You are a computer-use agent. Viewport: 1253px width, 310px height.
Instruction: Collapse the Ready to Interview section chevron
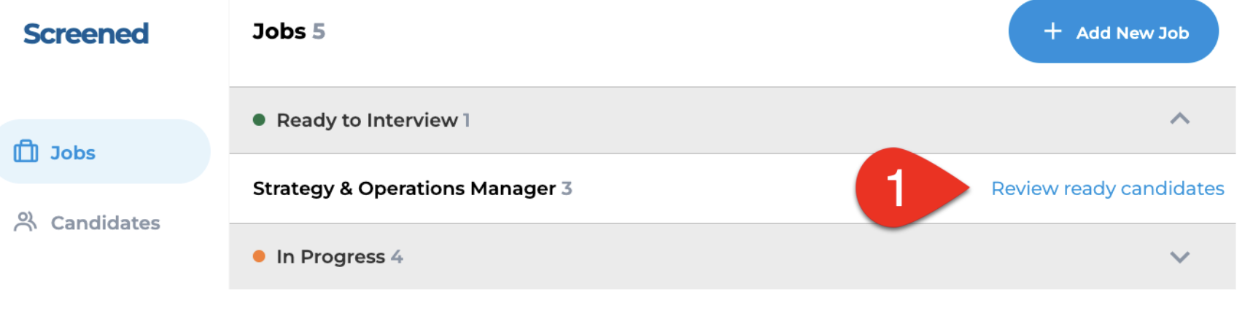click(1179, 119)
